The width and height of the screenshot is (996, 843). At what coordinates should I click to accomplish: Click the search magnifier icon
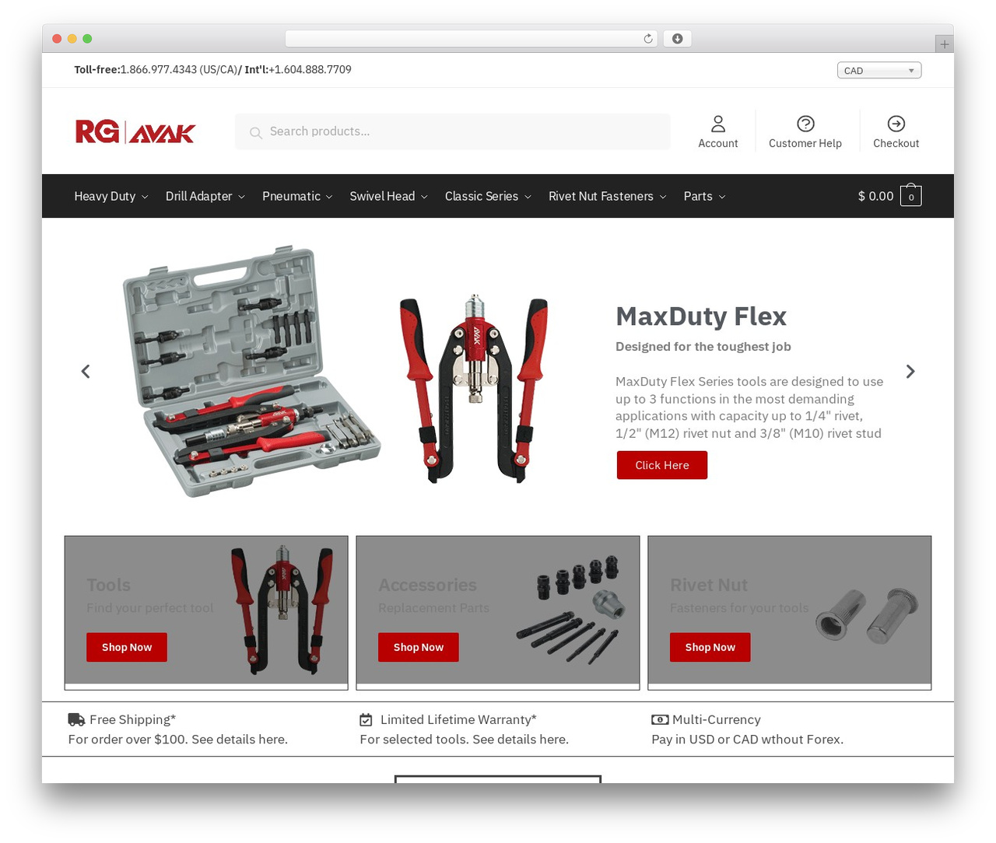[255, 133]
